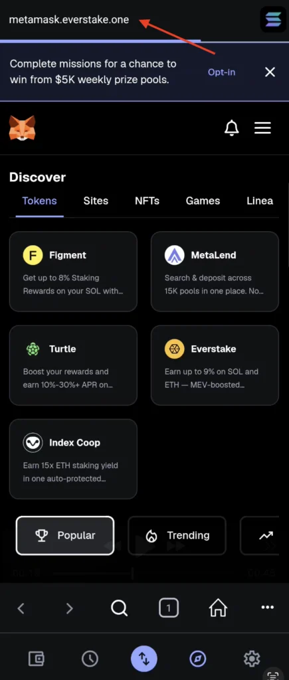Select the Trending filter
Screen dimensions: 289x680
tap(177, 536)
